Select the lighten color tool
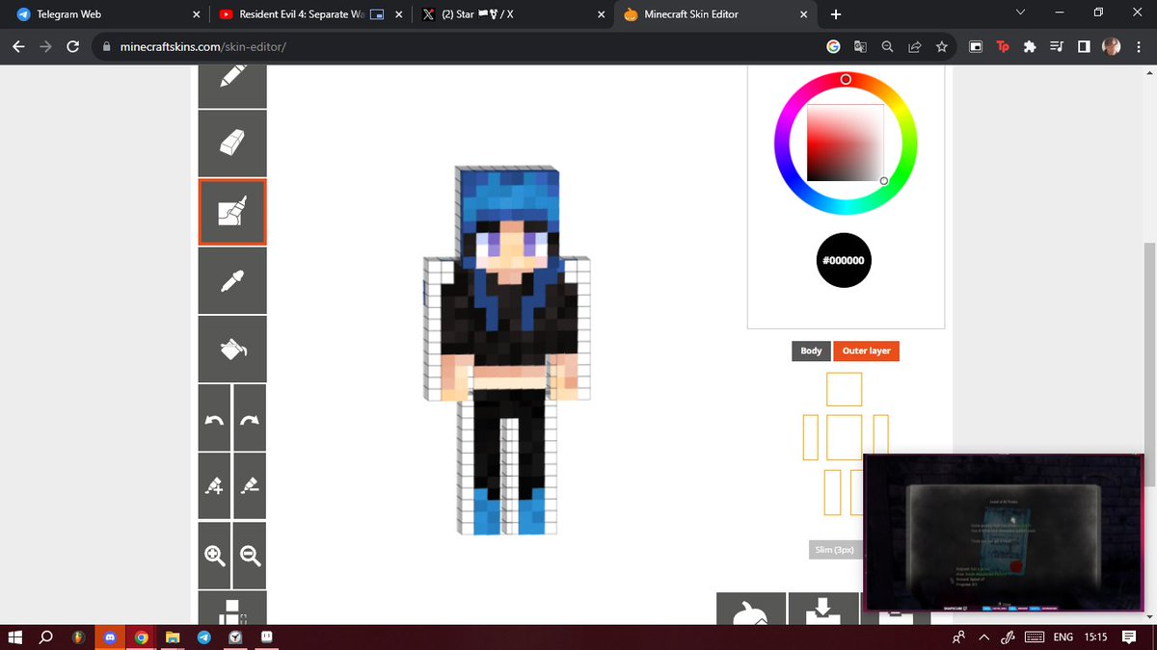Image resolution: width=1157 pixels, height=650 pixels. pos(214,486)
